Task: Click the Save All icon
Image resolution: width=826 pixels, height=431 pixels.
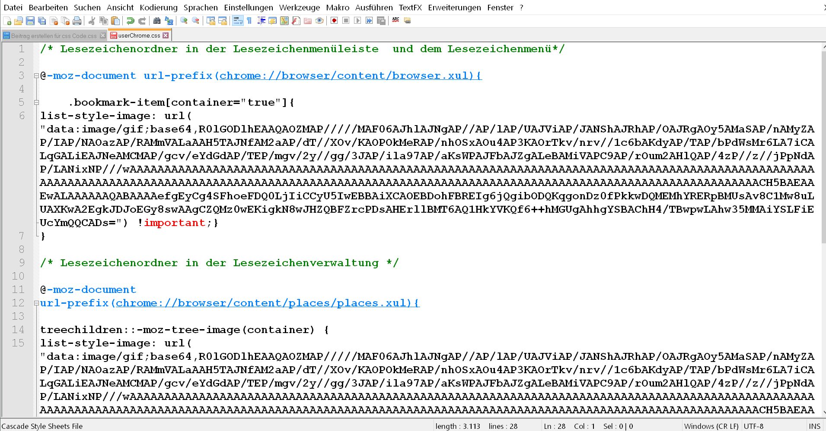Action: click(42, 21)
